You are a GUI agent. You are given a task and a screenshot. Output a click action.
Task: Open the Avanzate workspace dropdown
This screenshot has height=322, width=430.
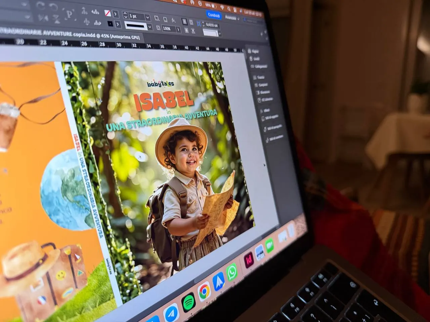[232, 18]
